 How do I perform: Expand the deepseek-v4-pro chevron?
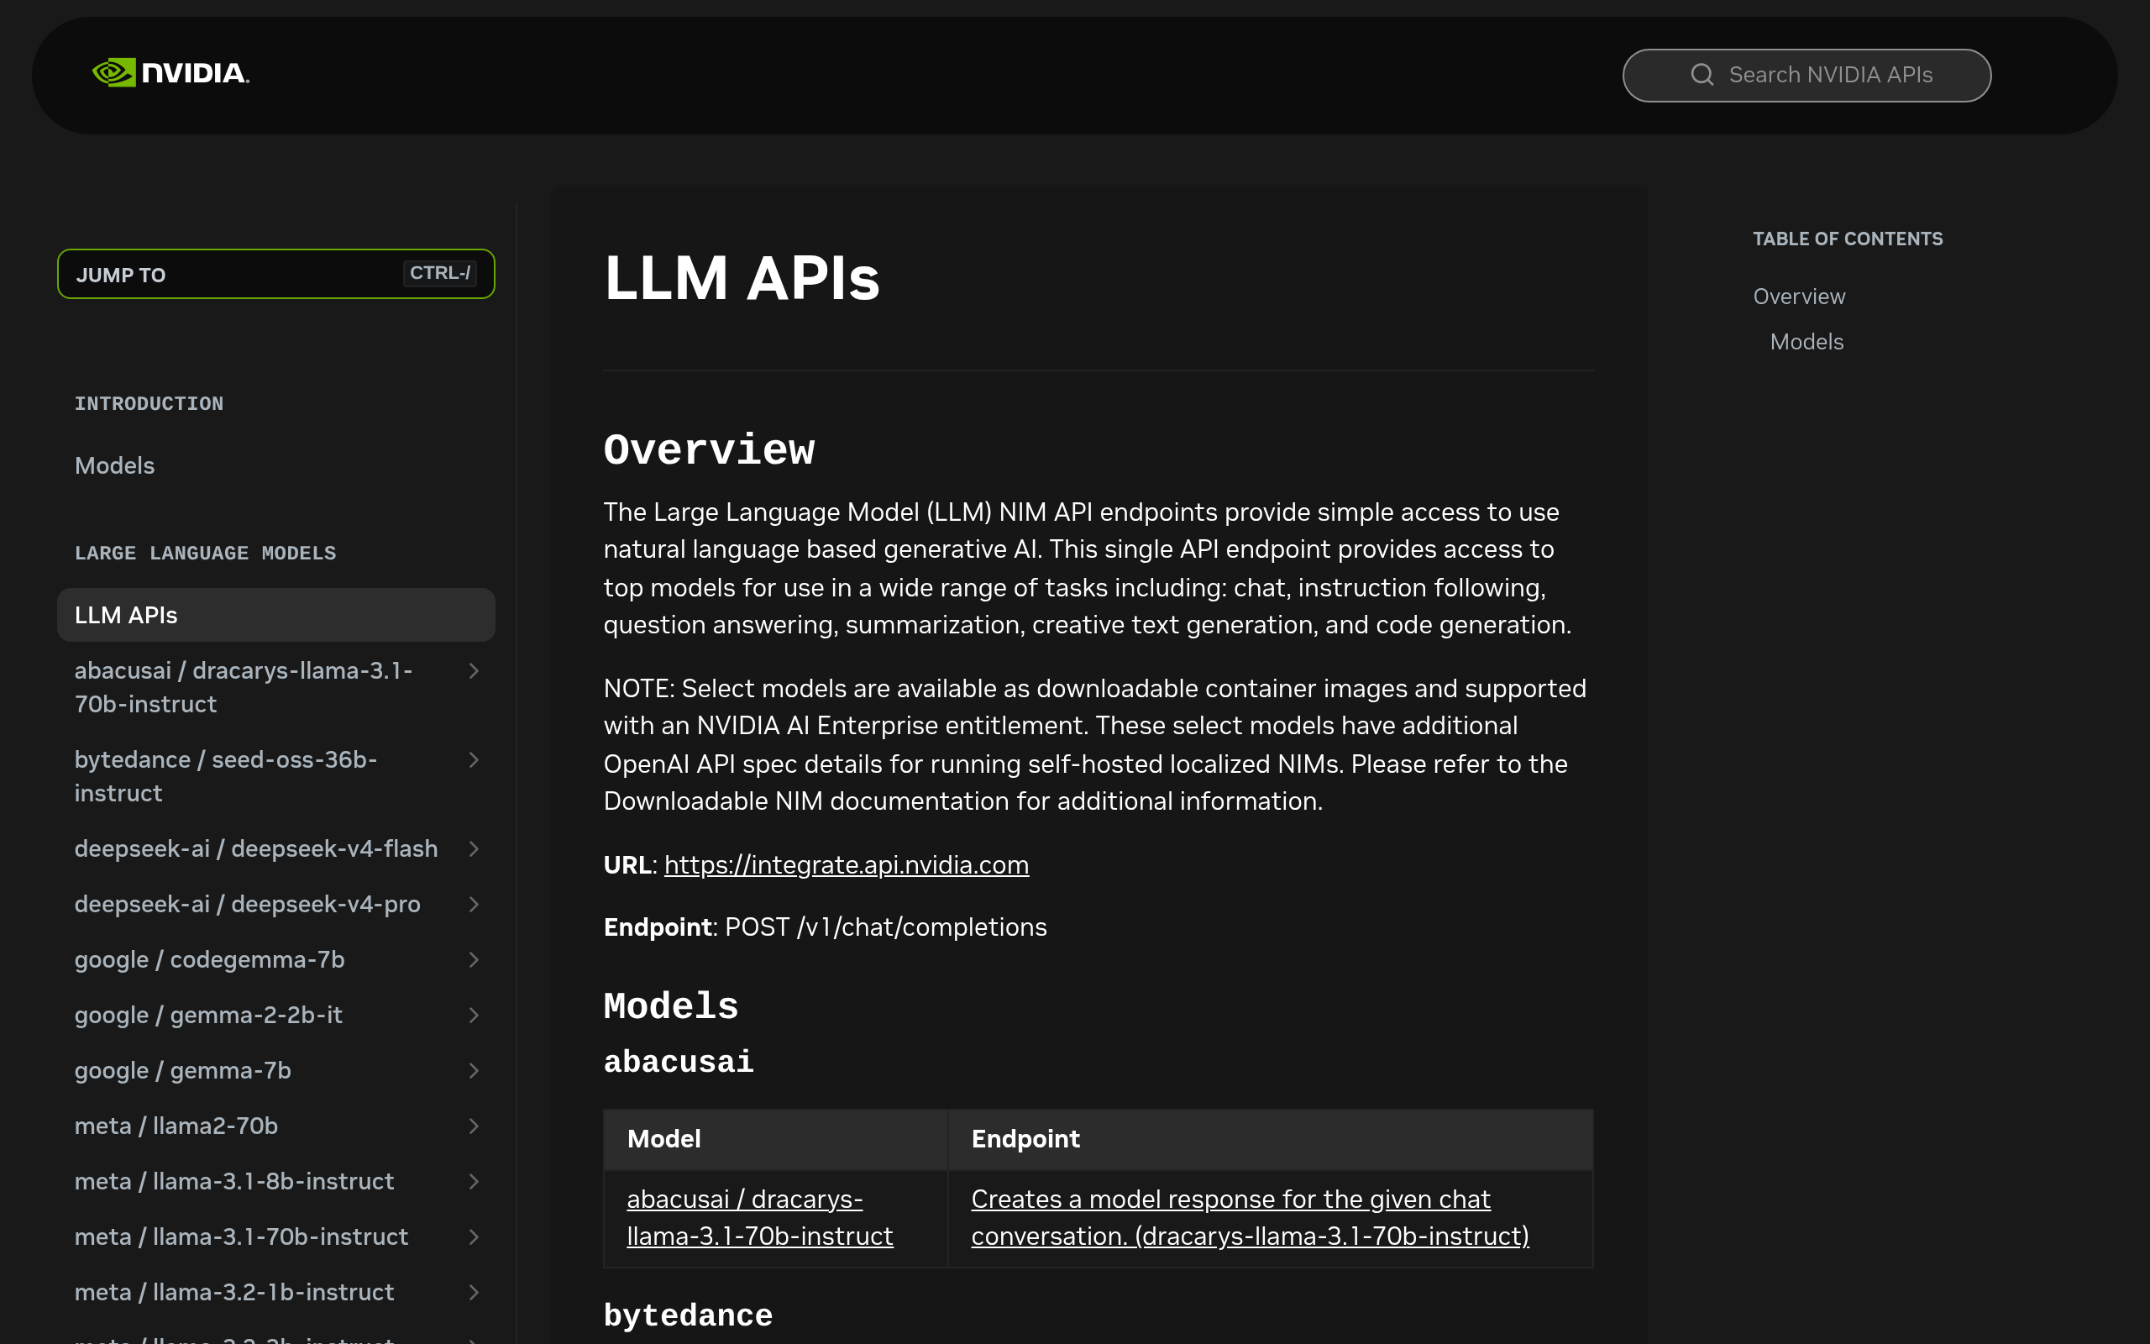click(474, 904)
